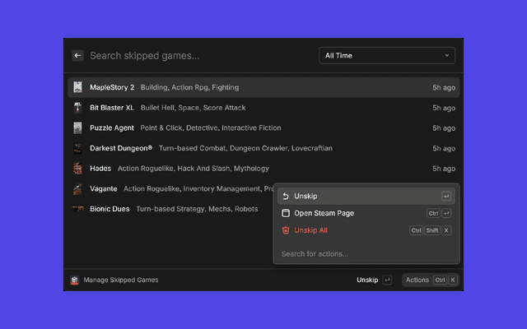Click the Action Roguelike, Hack And Slash tags
The image size is (527, 329).
194,169
